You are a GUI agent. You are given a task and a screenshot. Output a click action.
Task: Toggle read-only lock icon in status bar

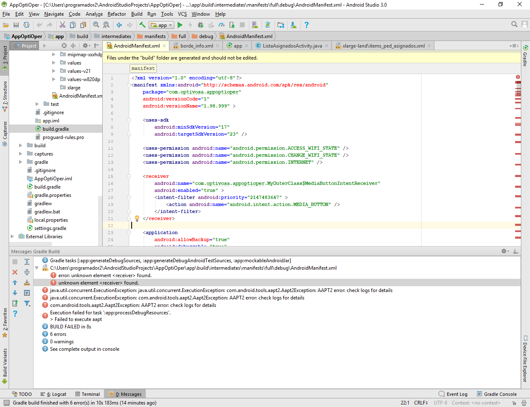[x=514, y=403]
